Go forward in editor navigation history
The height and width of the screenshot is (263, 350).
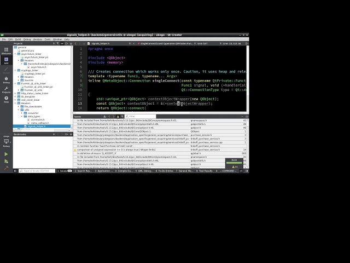(80, 44)
